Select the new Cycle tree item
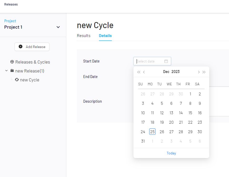This screenshot has width=229, height=177. click(29, 80)
